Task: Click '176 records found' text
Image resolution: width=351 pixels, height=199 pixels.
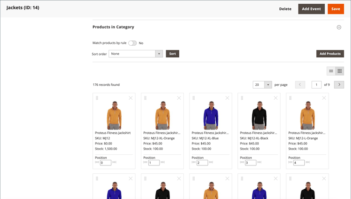Action: coord(106,85)
